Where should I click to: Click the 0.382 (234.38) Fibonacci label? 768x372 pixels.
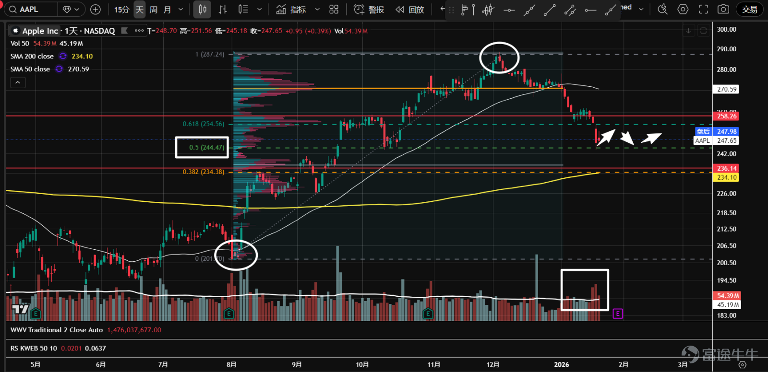click(203, 172)
